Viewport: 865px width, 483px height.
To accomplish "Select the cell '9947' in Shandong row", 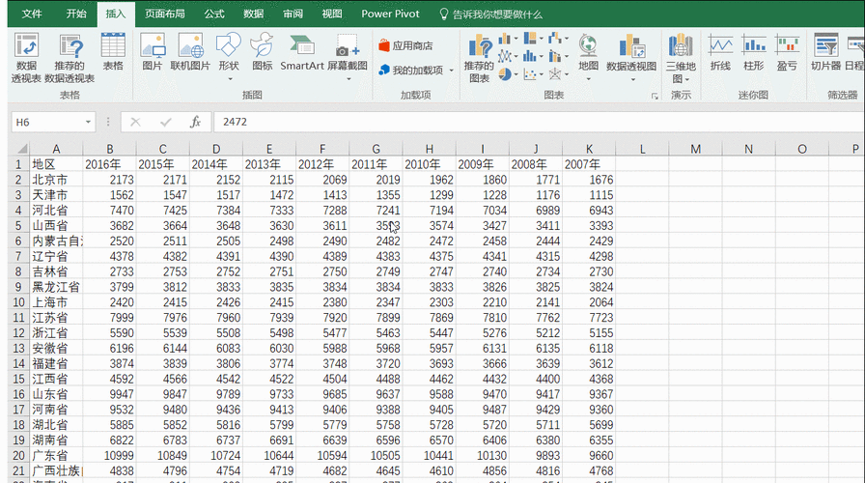I will (110, 394).
